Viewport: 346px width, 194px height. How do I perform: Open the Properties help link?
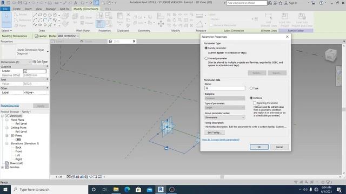[10, 106]
